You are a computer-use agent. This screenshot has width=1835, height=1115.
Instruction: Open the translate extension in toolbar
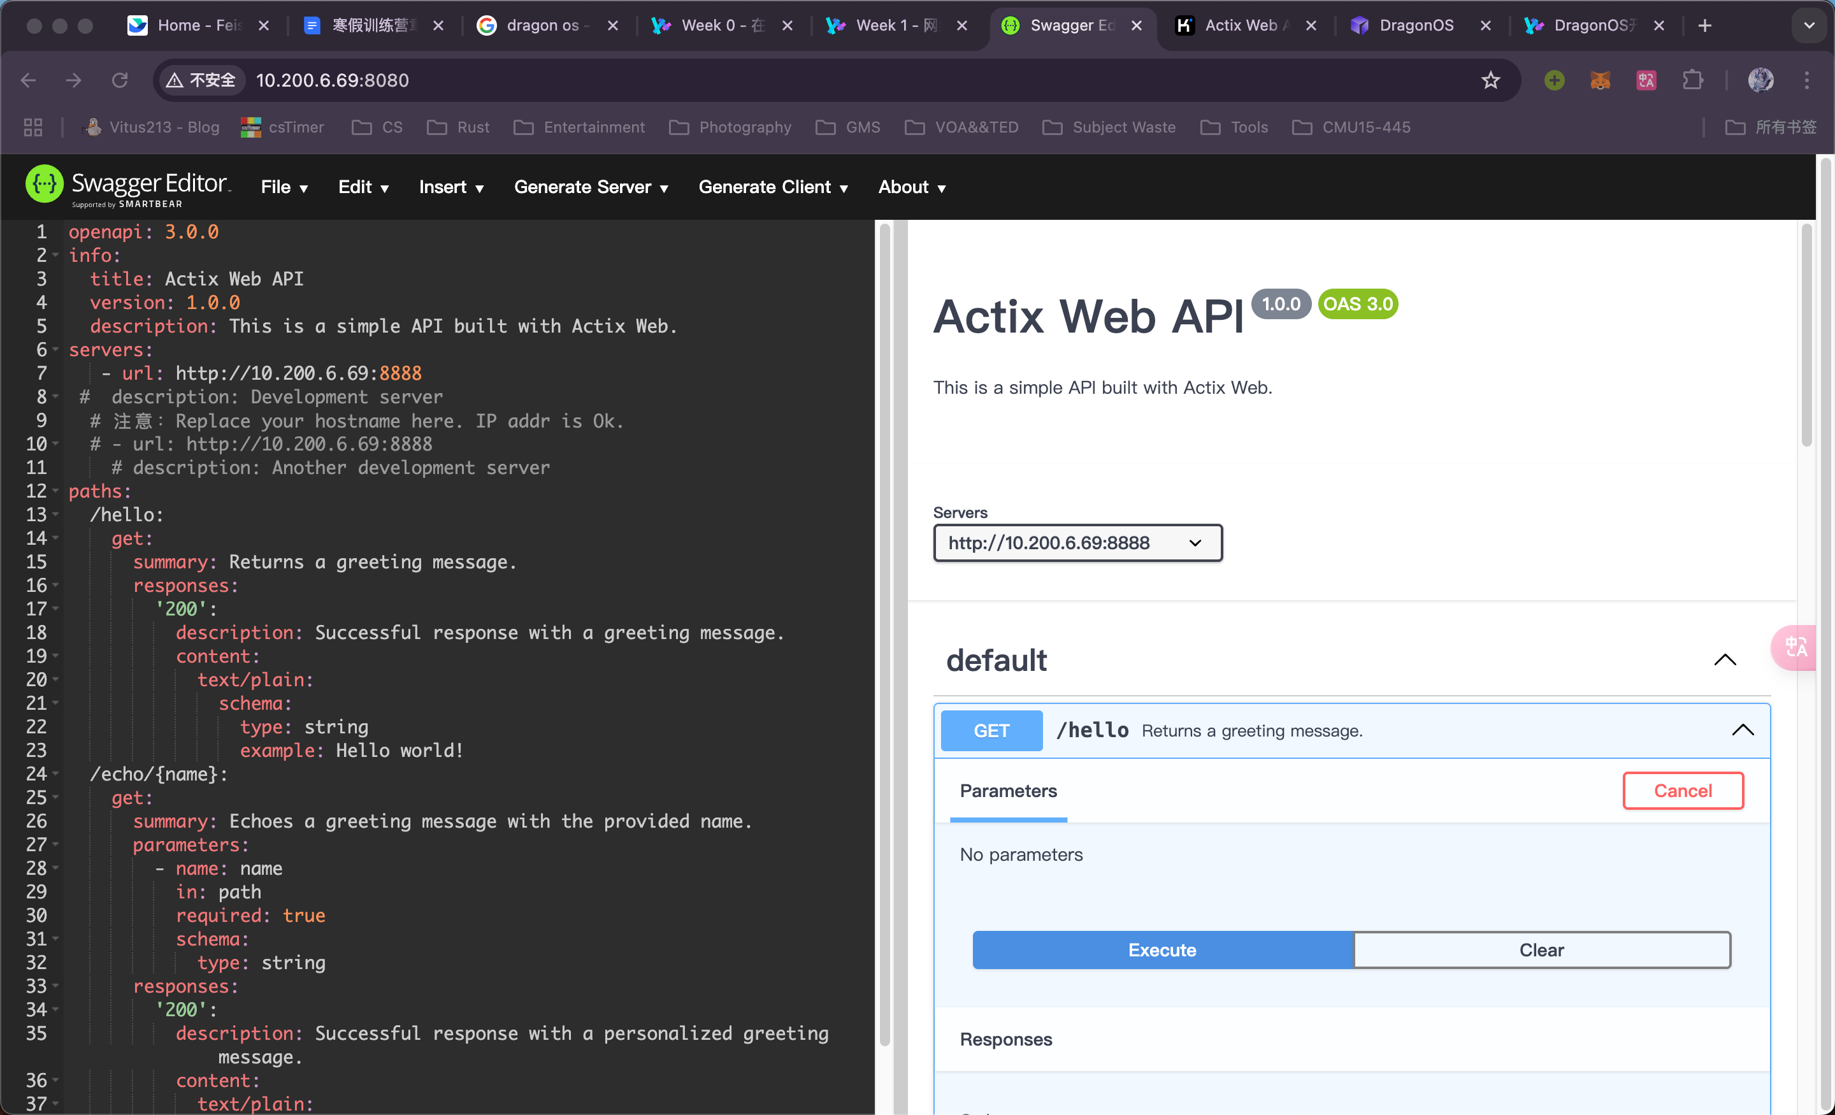click(1646, 80)
